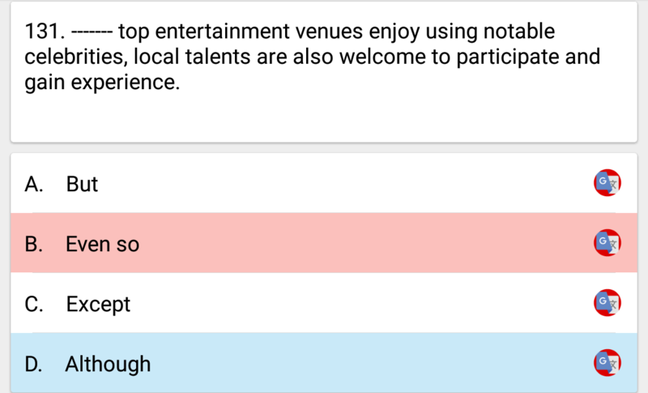Tap the phrase 'gain experience.' in the question
The image size is (648, 393).
tap(102, 83)
